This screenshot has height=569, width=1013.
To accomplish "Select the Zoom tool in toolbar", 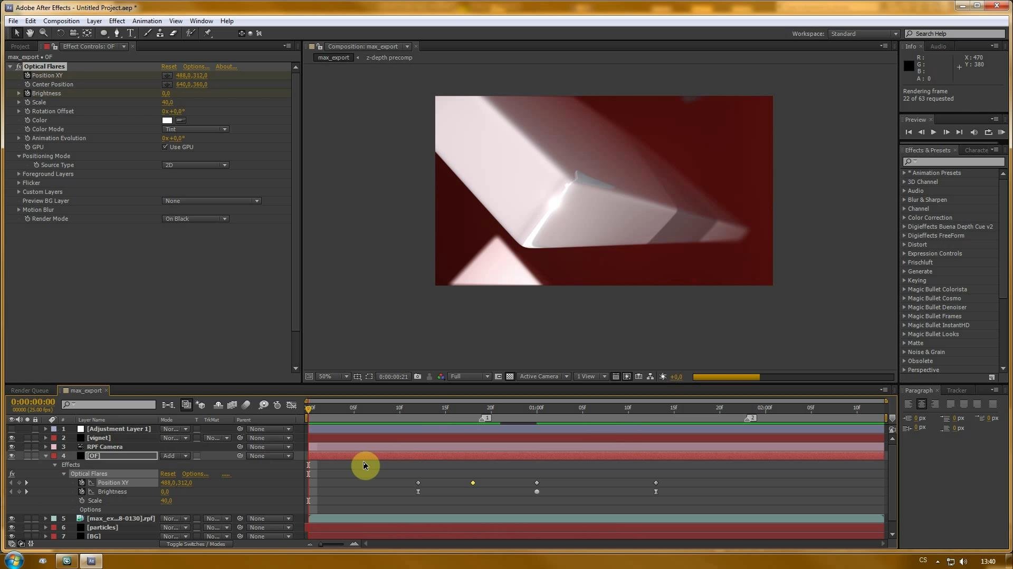I will 44,33.
